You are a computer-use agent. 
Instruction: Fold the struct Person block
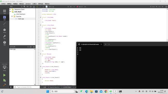coord(41,54)
